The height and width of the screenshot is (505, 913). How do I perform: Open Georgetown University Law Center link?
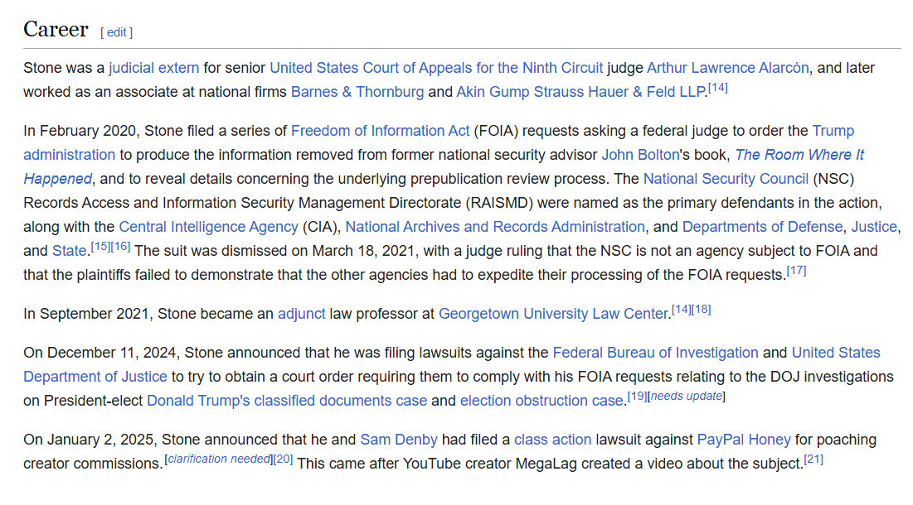553,314
